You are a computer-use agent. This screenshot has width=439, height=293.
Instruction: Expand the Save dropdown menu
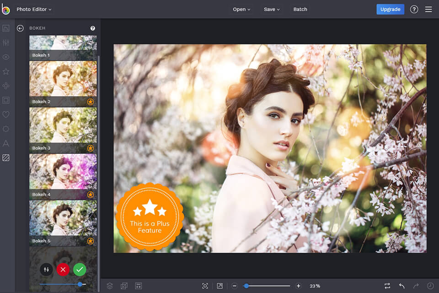pyautogui.click(x=272, y=9)
